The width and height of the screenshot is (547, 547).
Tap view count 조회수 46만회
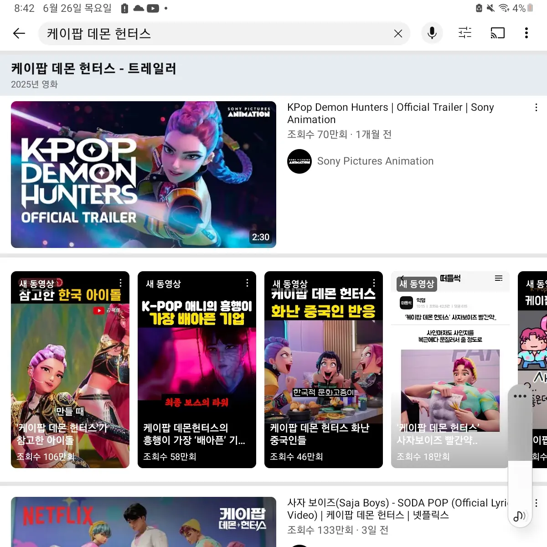296,457
